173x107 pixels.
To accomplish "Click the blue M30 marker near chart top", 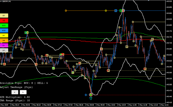I will tap(116, 11).
